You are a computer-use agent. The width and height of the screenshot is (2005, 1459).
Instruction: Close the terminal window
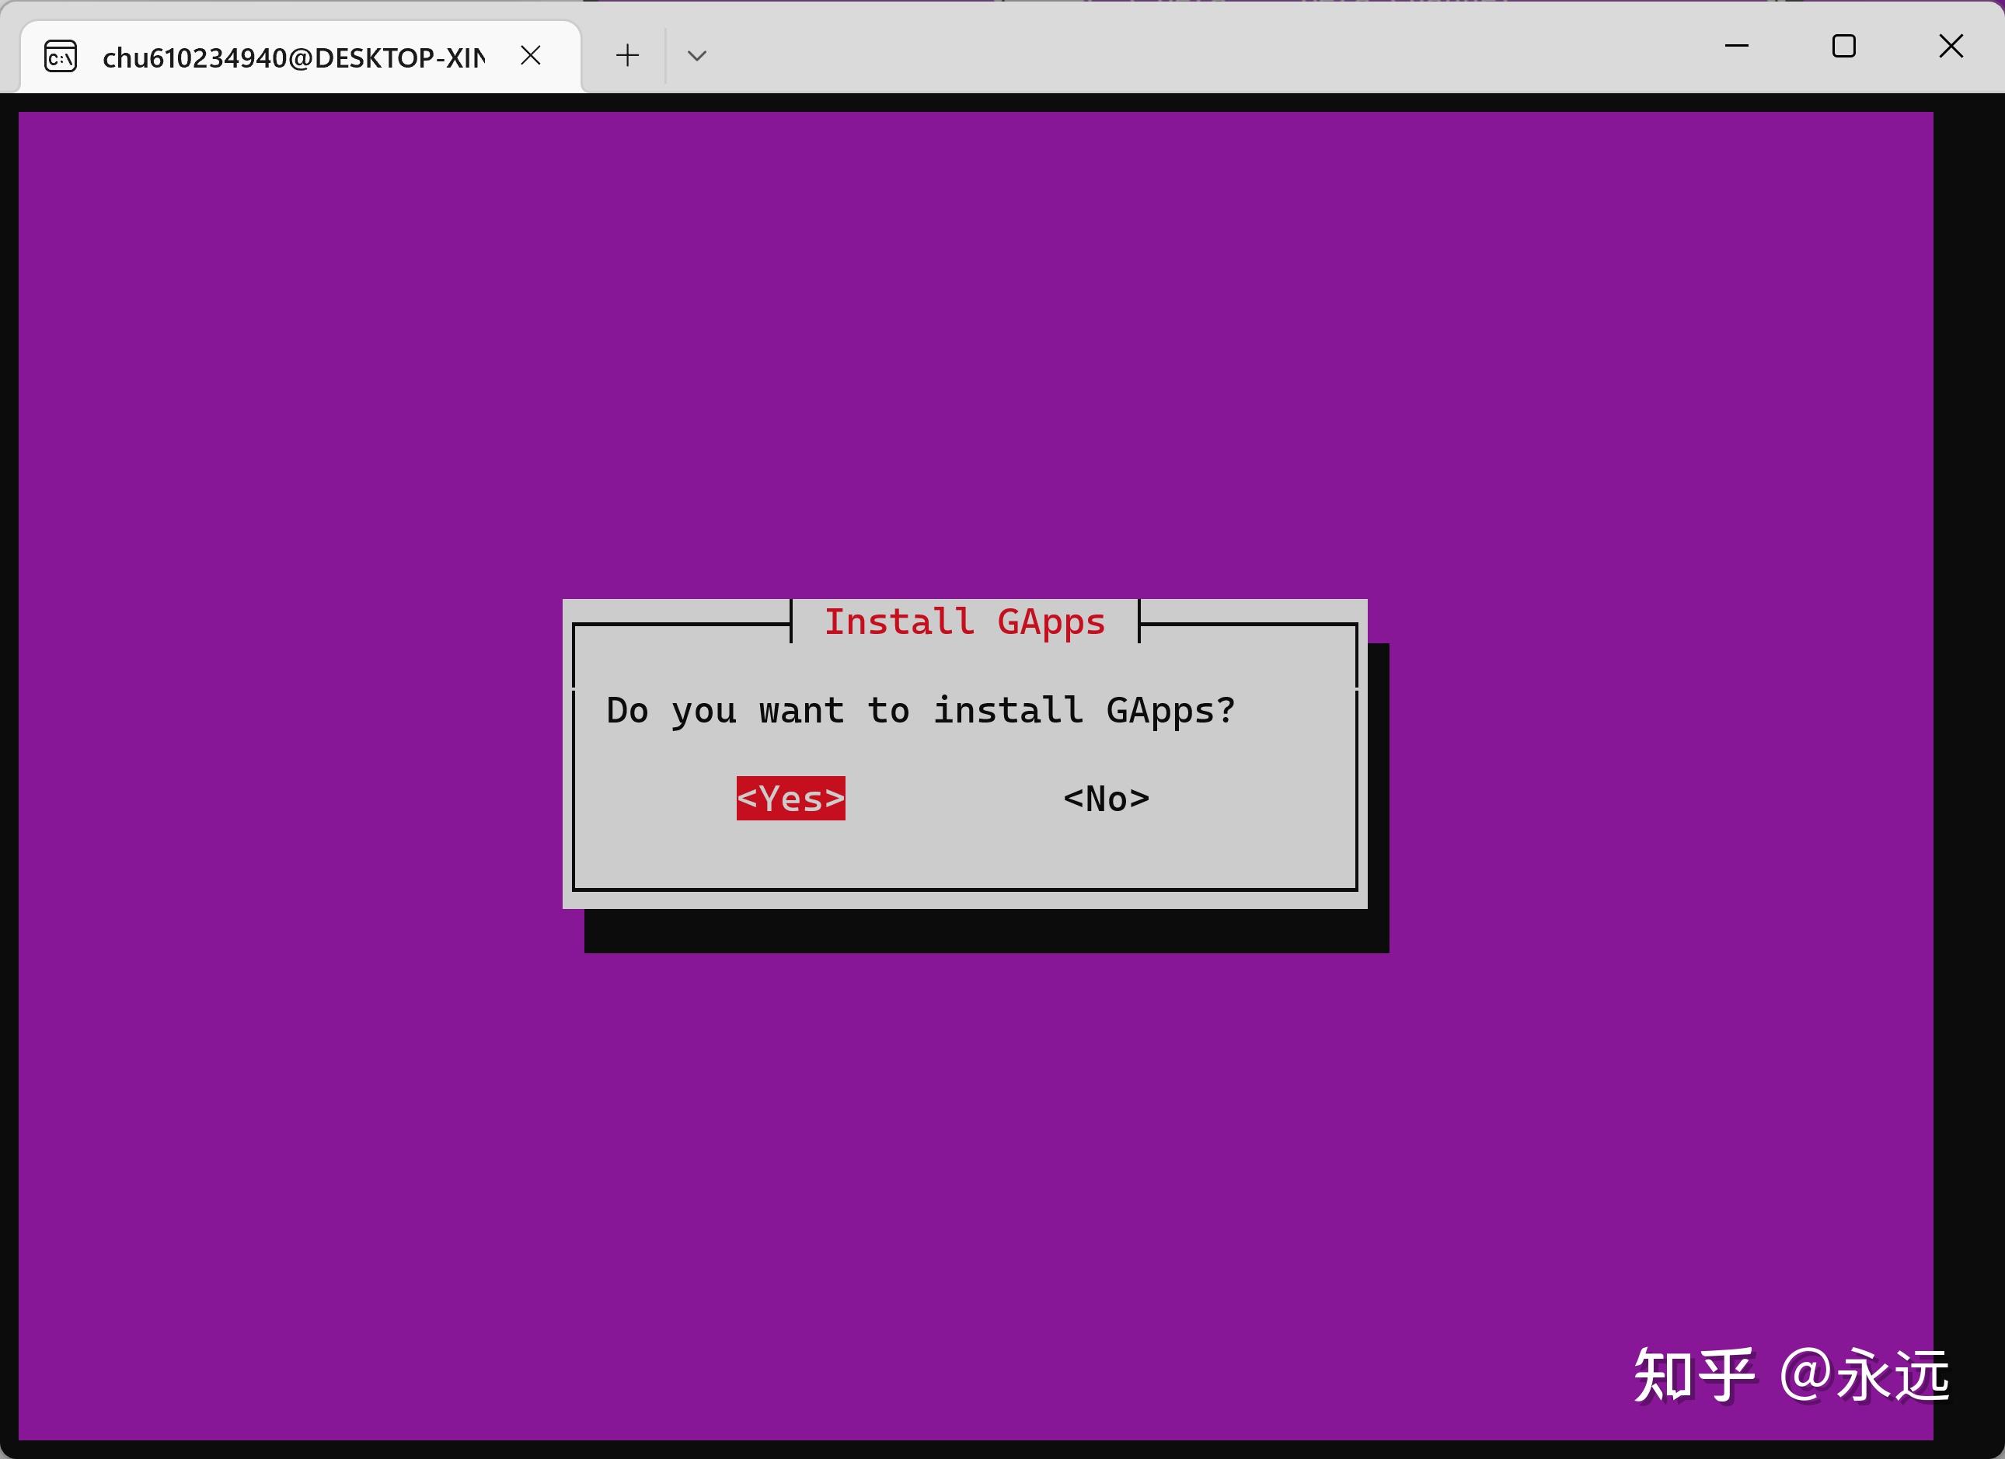coord(1950,46)
